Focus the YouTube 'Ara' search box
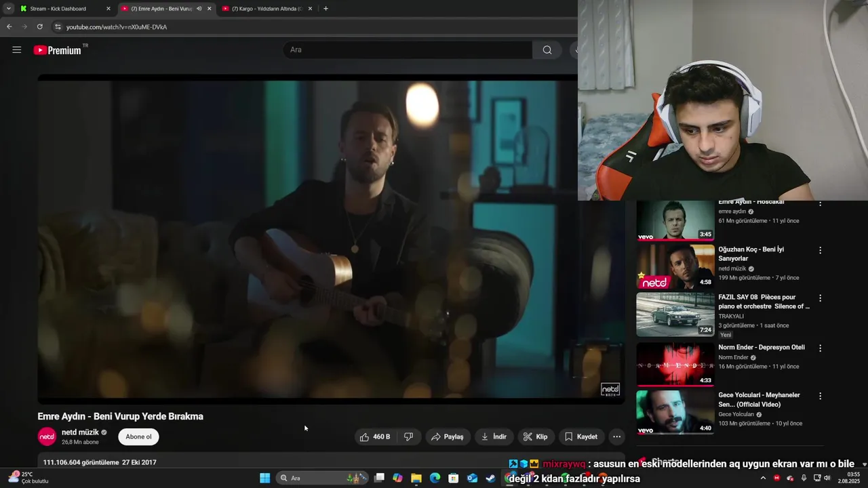 [408, 49]
